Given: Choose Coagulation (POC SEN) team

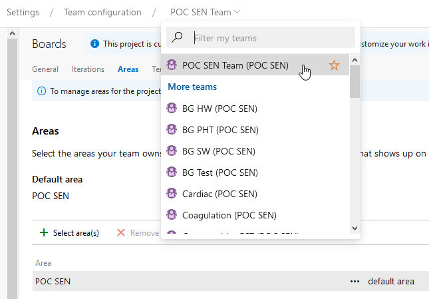Looking at the screenshot, I should (255, 215).
